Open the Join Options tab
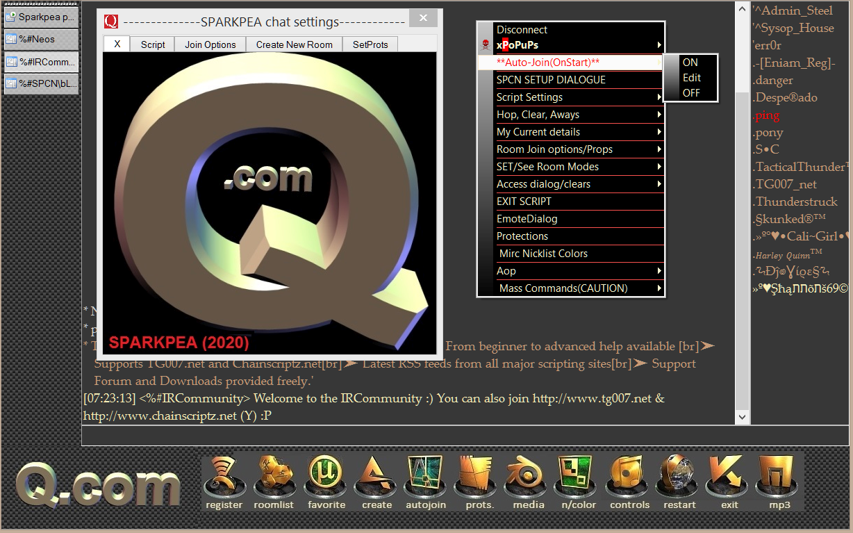 click(210, 44)
